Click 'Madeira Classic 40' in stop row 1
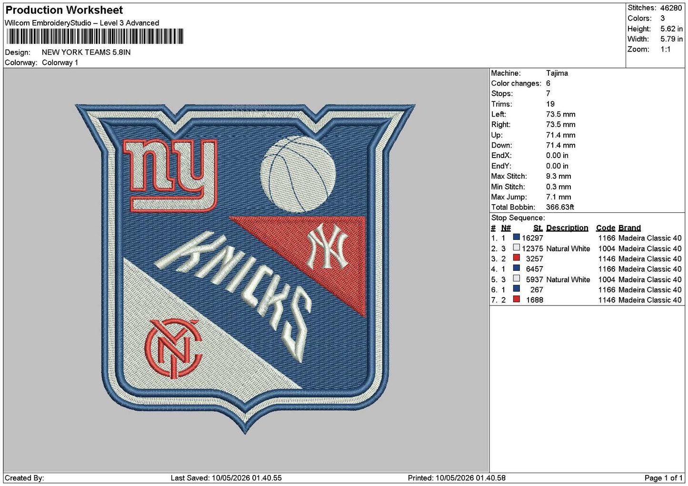Image resolution: width=688 pixels, height=486 pixels. tap(650, 238)
